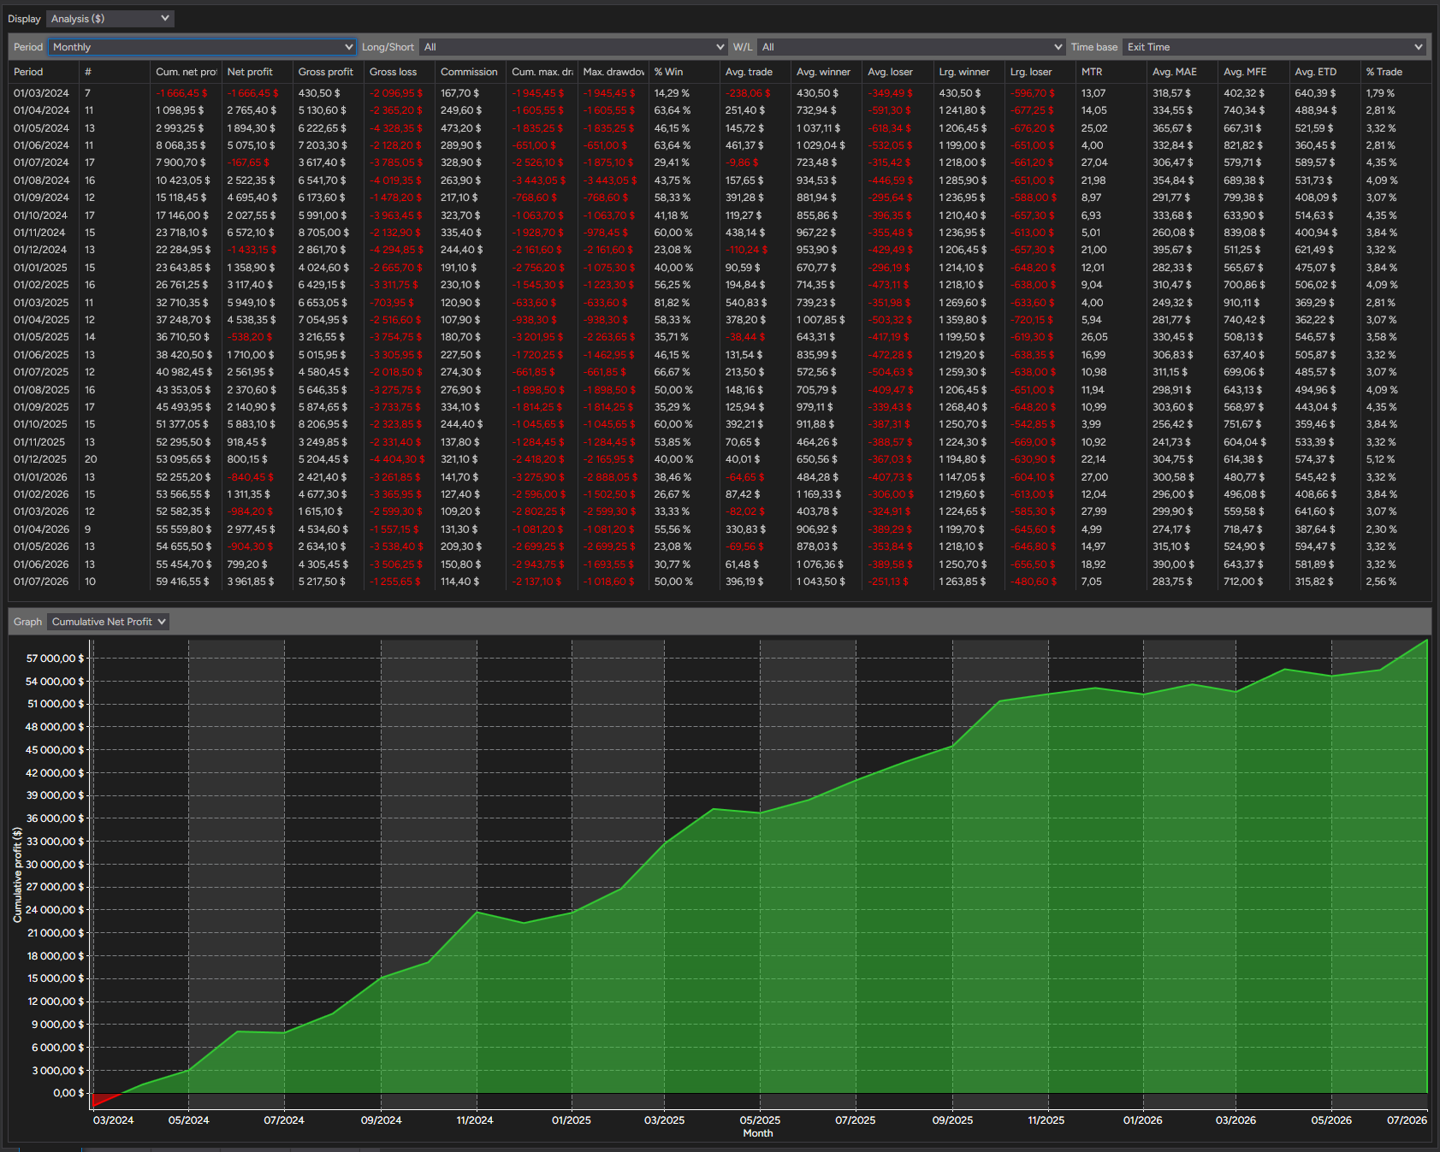The image size is (1440, 1152).
Task: Select the 01/12/2025 period row
Action: point(720,459)
